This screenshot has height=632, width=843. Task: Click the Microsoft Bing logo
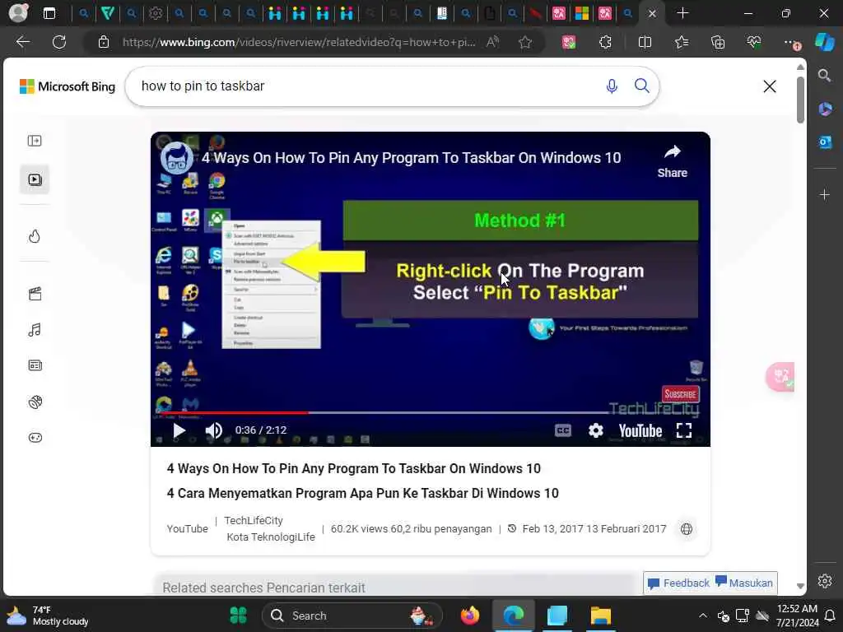click(68, 86)
